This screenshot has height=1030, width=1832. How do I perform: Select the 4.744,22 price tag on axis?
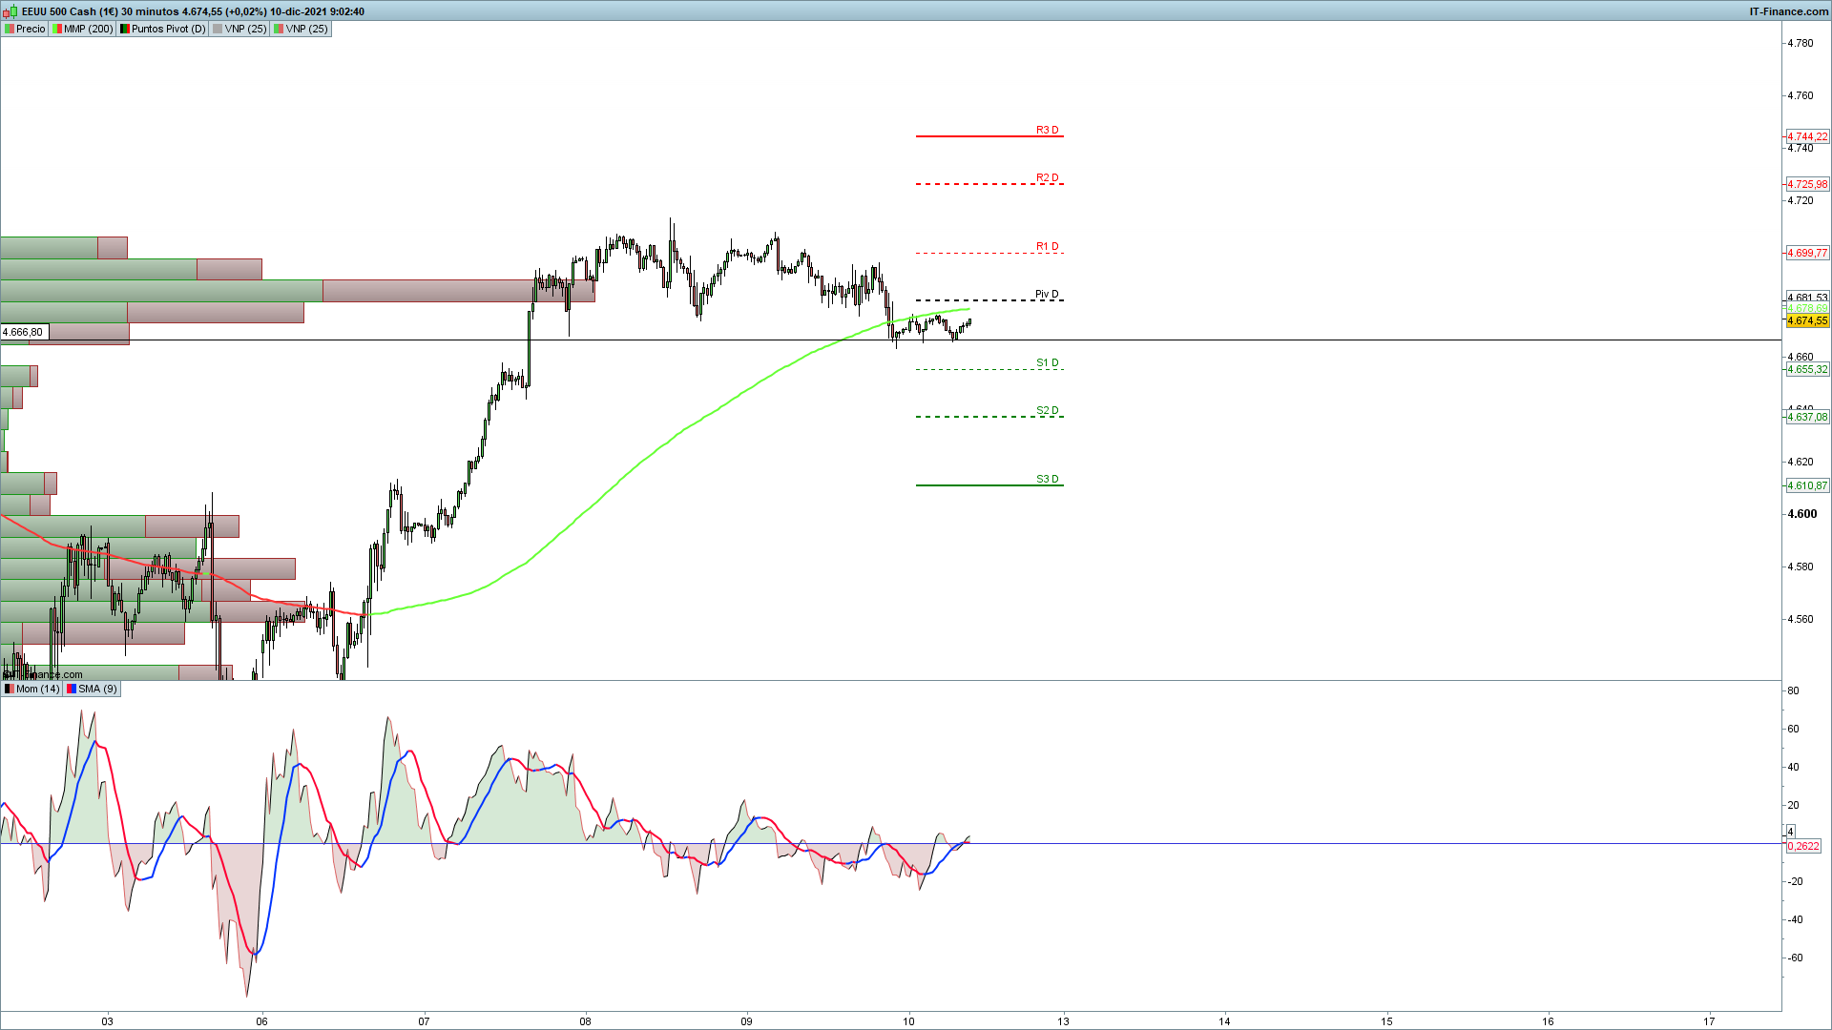[1807, 136]
